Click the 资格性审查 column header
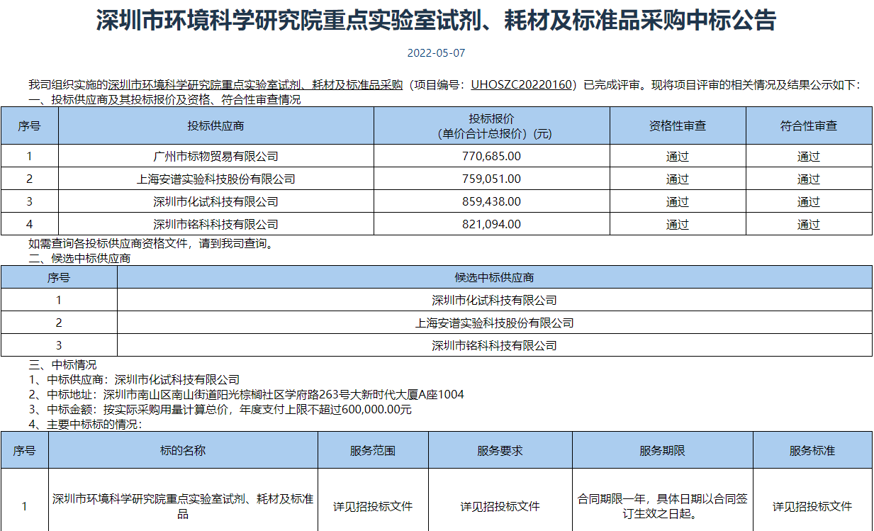The width and height of the screenshot is (874, 531). click(x=677, y=126)
